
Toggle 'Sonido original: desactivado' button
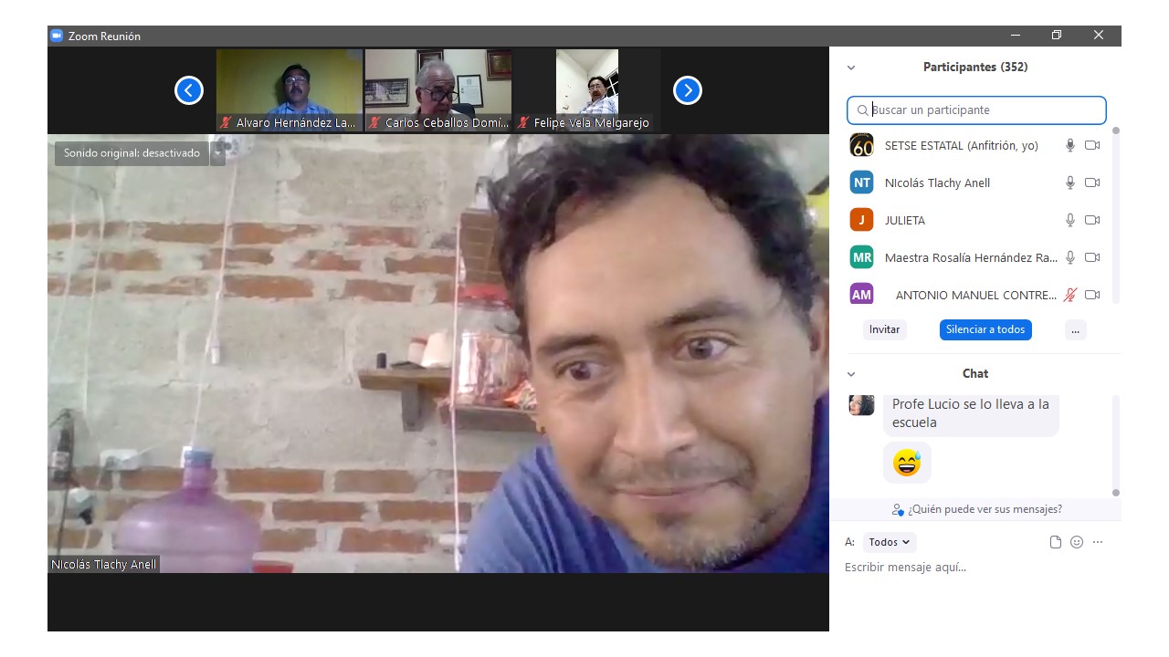point(132,153)
